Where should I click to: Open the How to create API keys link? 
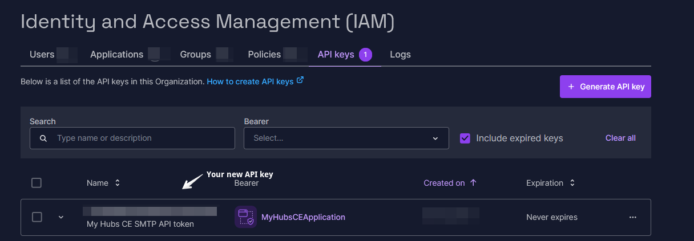pos(251,81)
